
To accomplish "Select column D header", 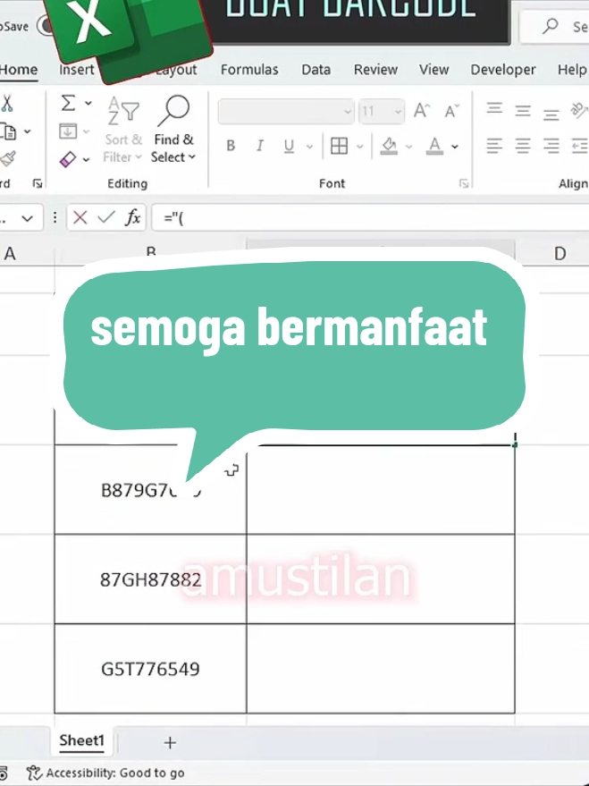I will (560, 254).
